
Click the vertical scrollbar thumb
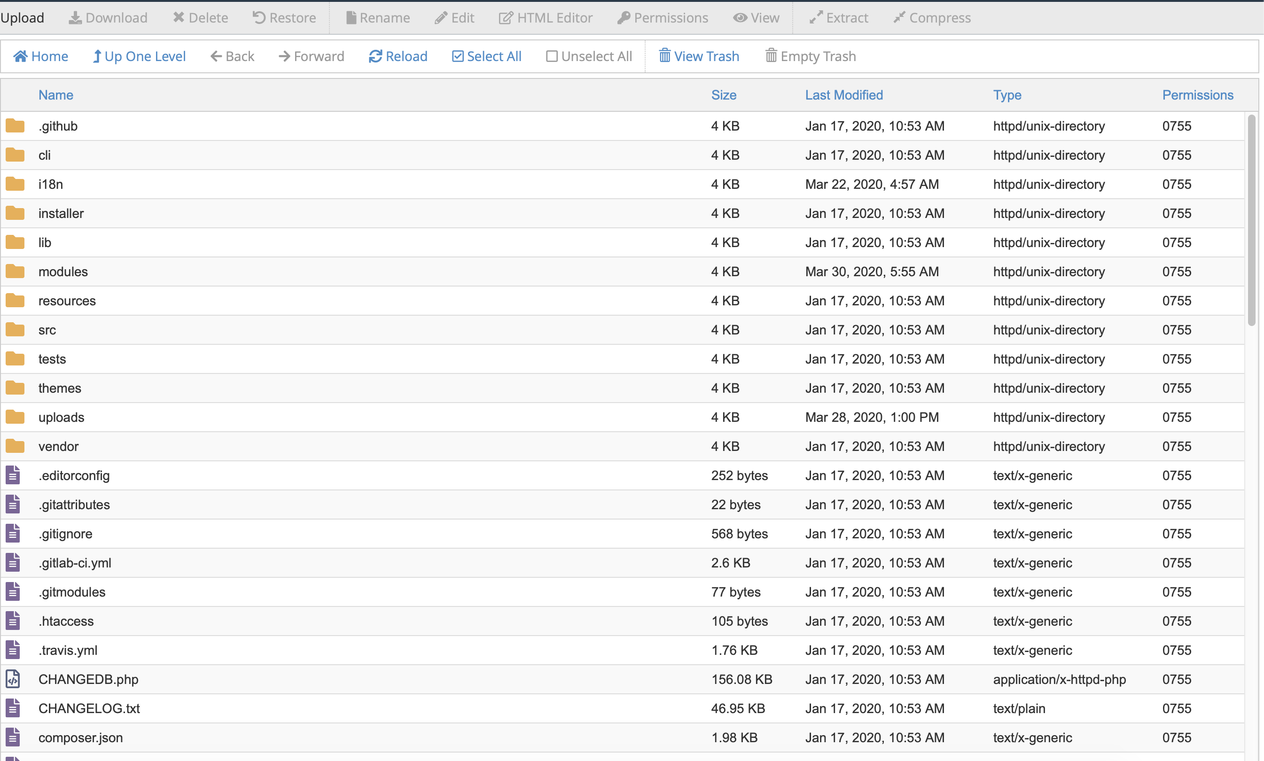tap(1251, 220)
